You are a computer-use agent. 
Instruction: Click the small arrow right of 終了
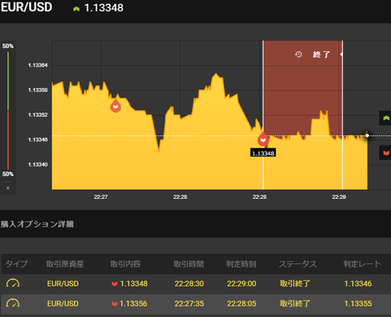pyautogui.click(x=341, y=55)
